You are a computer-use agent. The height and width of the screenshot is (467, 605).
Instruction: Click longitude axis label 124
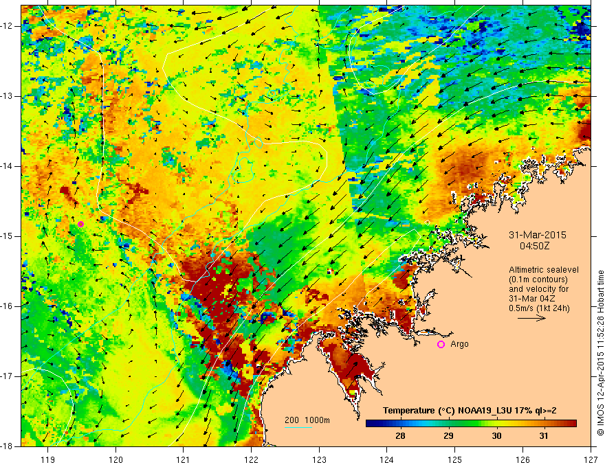(387, 459)
